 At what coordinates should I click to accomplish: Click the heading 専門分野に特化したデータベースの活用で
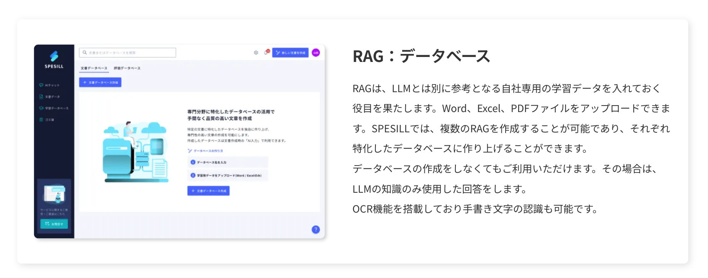[x=231, y=112]
